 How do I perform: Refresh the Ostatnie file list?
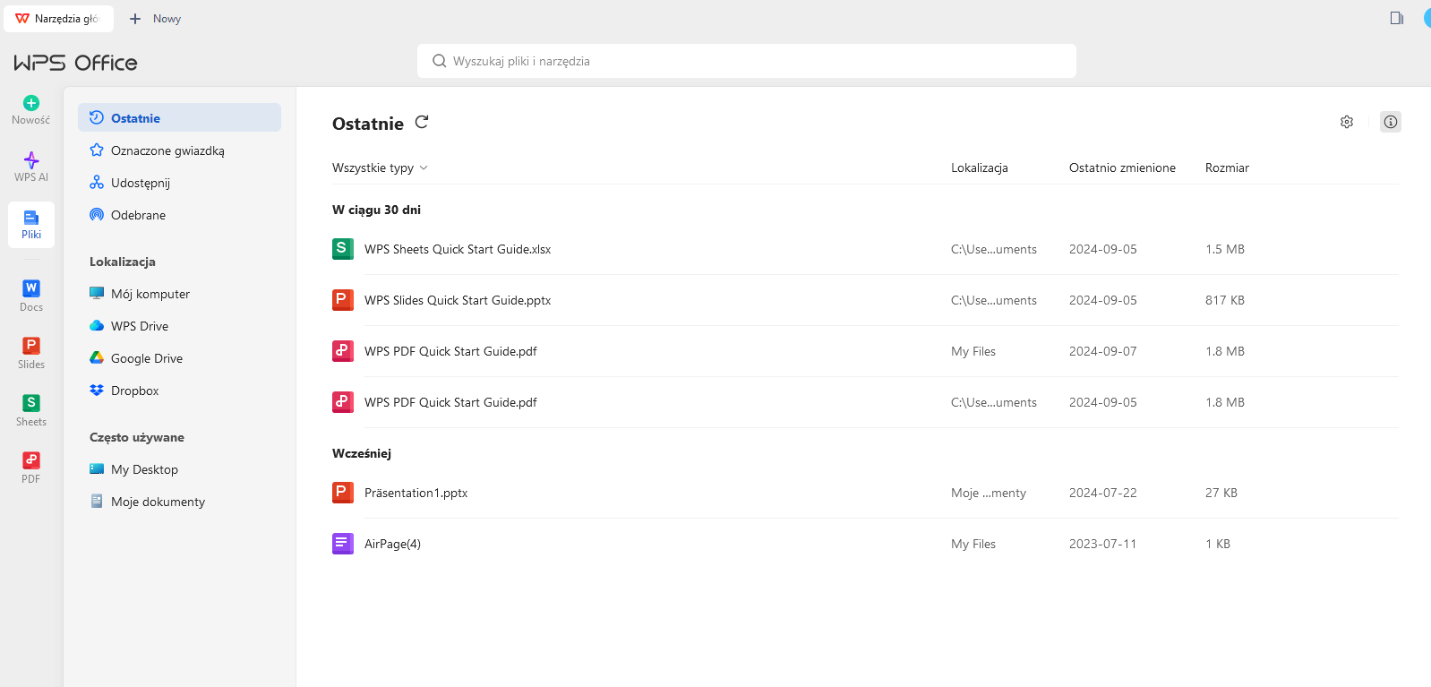pyautogui.click(x=422, y=122)
